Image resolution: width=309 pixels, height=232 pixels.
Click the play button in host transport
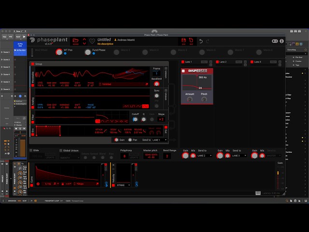[24, 37]
